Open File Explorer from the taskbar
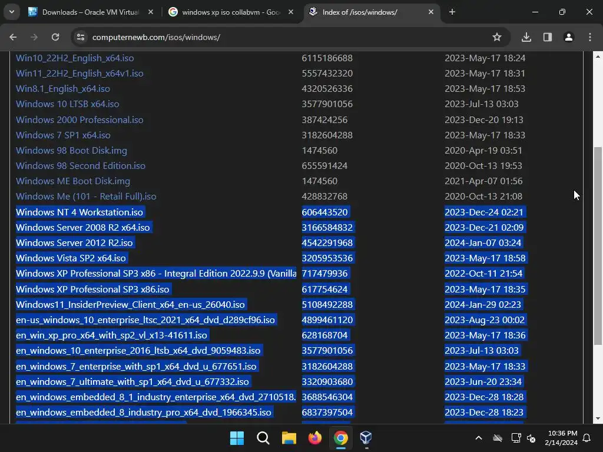This screenshot has height=452, width=603. click(x=289, y=438)
